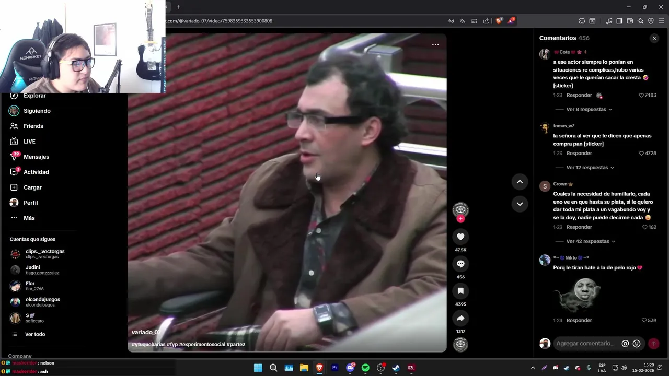Open Nikto's sticker image in comment
This screenshot has width=669, height=376.
click(x=578, y=295)
